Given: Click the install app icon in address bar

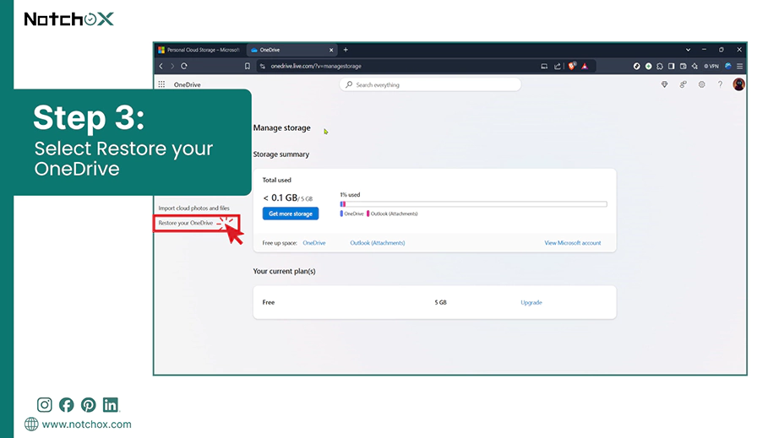Looking at the screenshot, I should coord(544,66).
